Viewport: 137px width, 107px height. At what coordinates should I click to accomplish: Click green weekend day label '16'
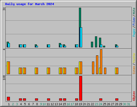point(68,104)
